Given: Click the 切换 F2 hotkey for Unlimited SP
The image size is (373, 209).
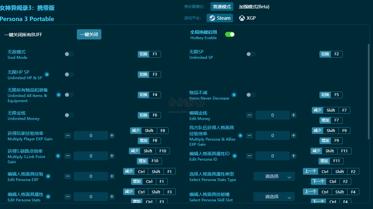Looking at the screenshot, I should click(331, 54).
